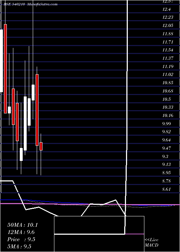Click the 50MA : 10.1 readout
180x252 pixels.
tap(22, 225)
